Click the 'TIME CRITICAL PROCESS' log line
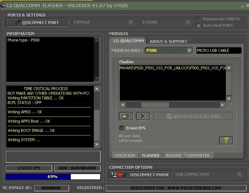 (46, 89)
